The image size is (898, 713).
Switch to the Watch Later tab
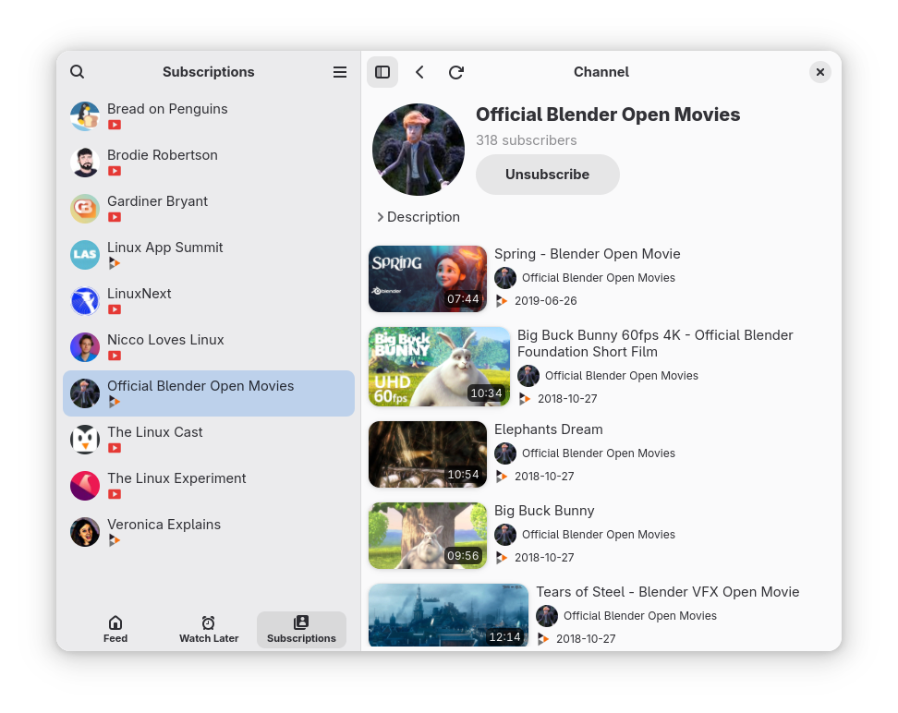click(x=209, y=629)
